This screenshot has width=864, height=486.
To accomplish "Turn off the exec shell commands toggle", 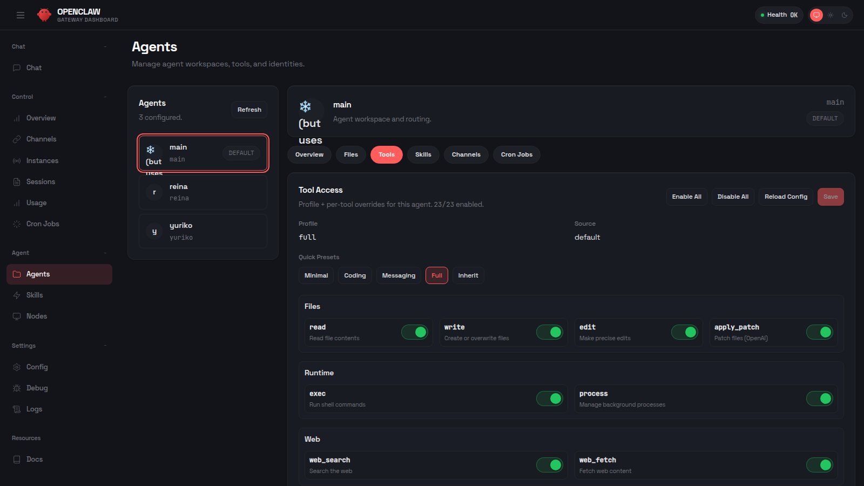I will (550, 399).
